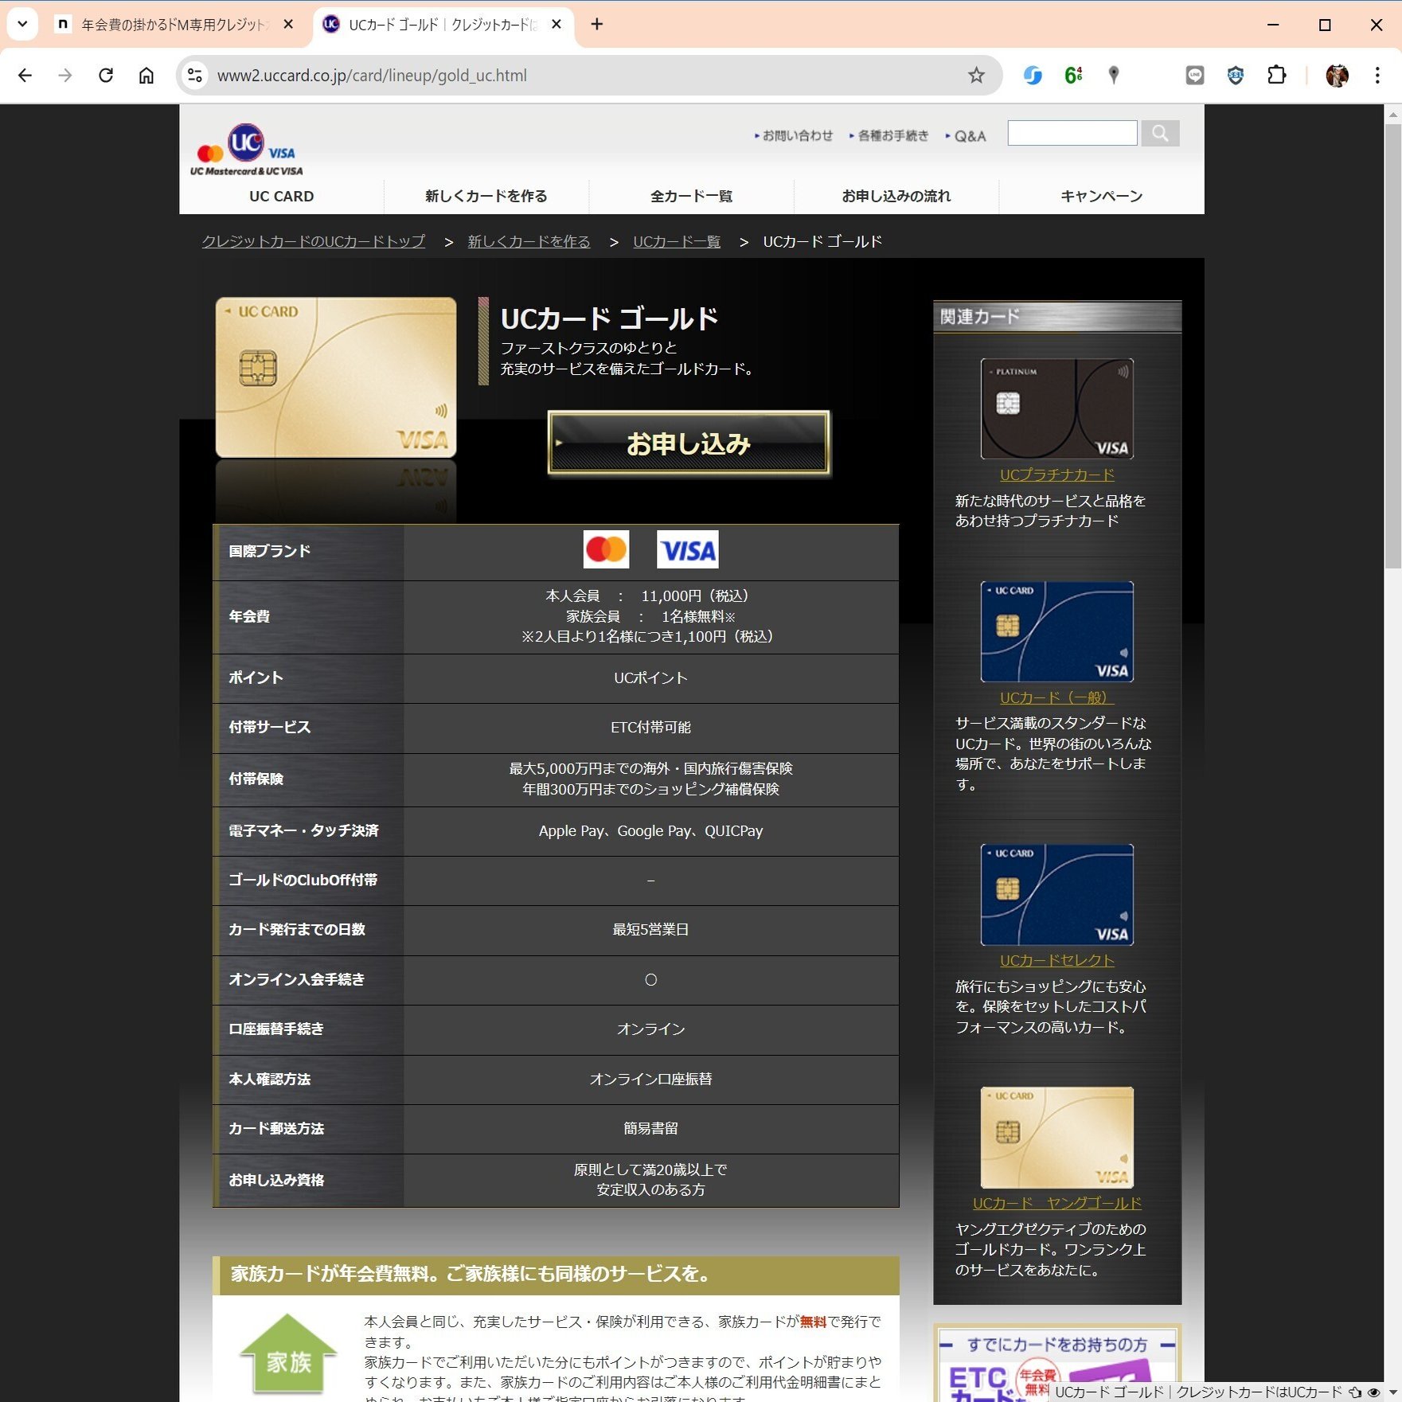Expand the tab search dropdown
Image resolution: width=1402 pixels, height=1402 pixels.
(22, 25)
